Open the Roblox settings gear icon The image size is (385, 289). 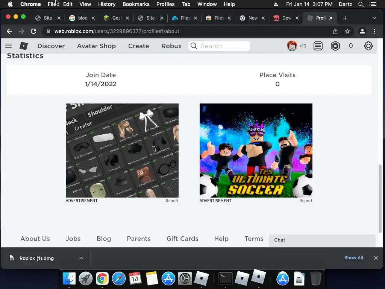368,46
